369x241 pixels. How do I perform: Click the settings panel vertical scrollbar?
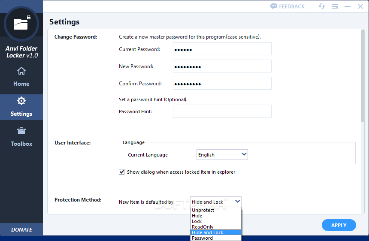363,76
